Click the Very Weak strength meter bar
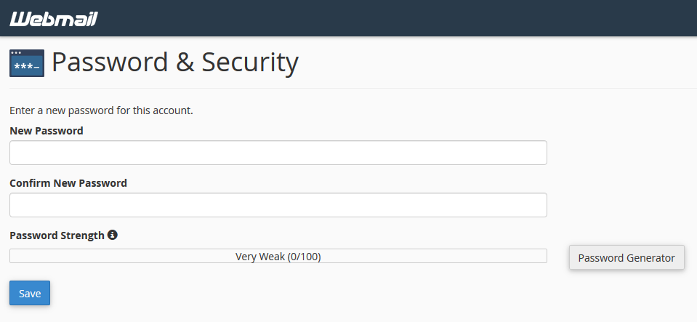697x322 pixels. (x=278, y=256)
